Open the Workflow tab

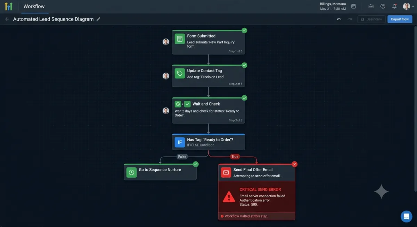(34, 6)
